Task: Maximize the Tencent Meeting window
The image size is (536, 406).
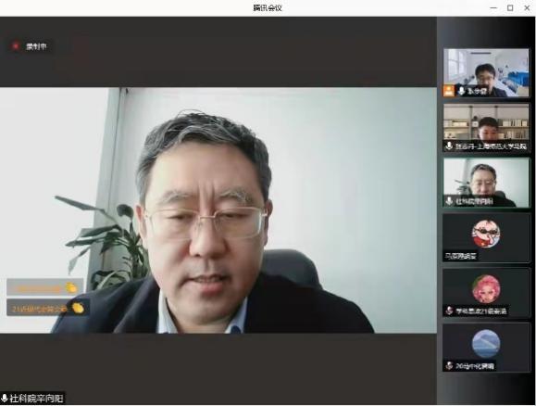Action: 510,7
